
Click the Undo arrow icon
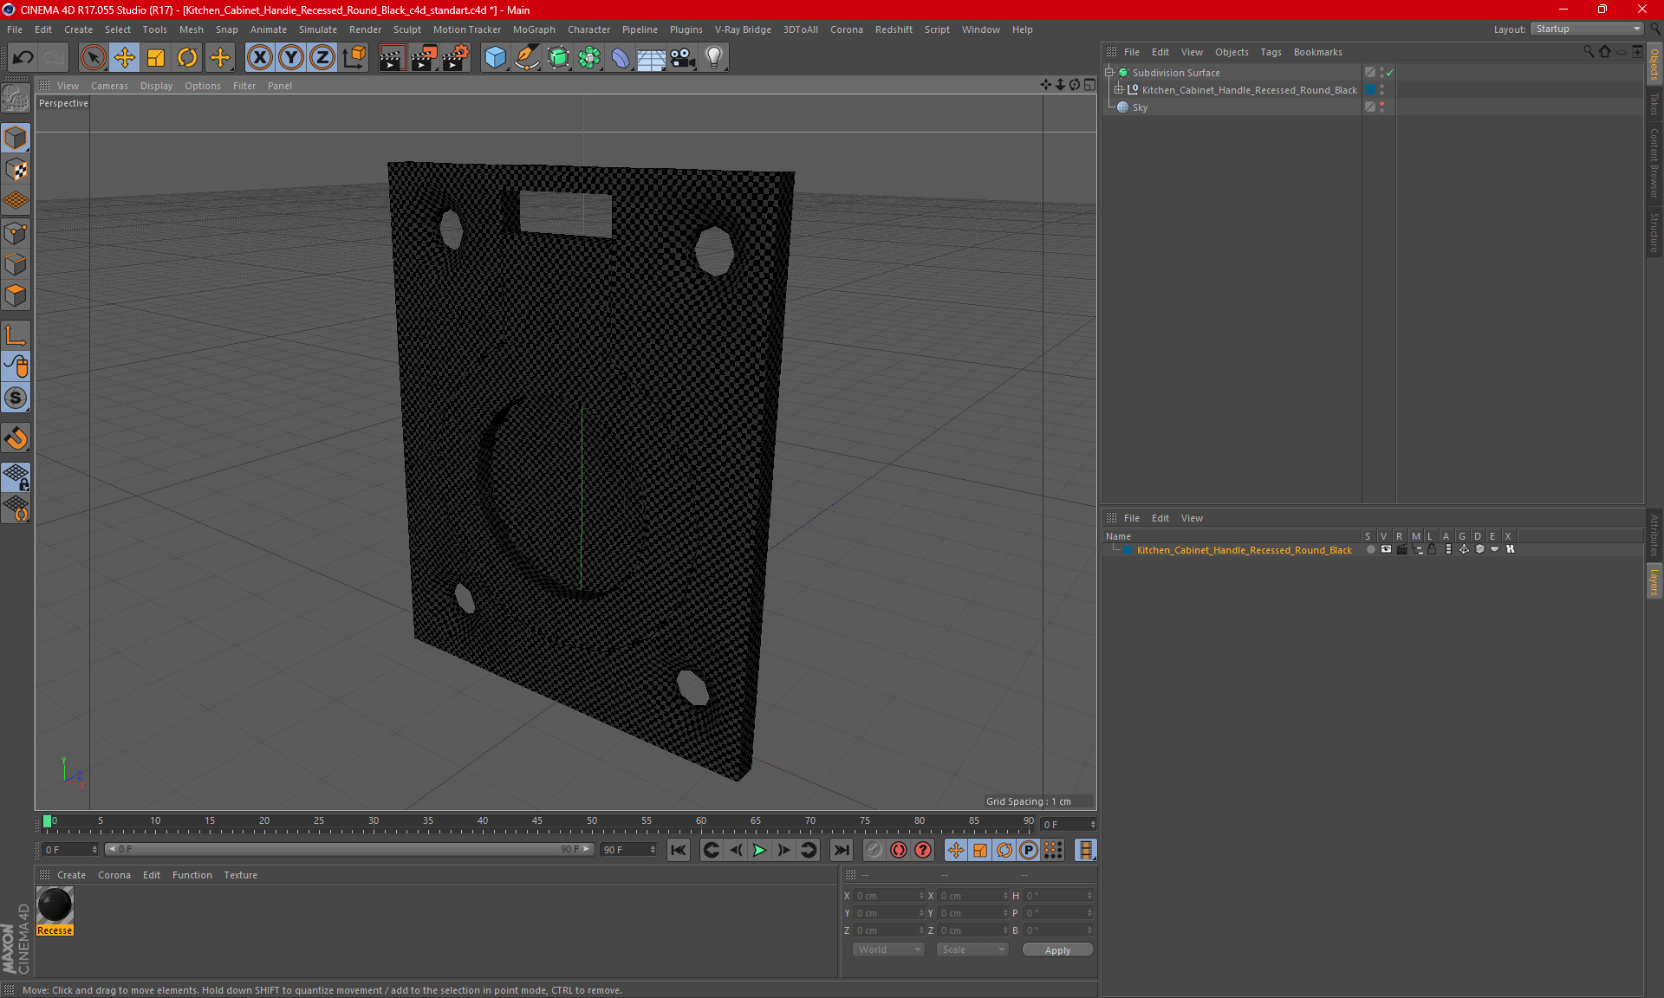(x=23, y=57)
